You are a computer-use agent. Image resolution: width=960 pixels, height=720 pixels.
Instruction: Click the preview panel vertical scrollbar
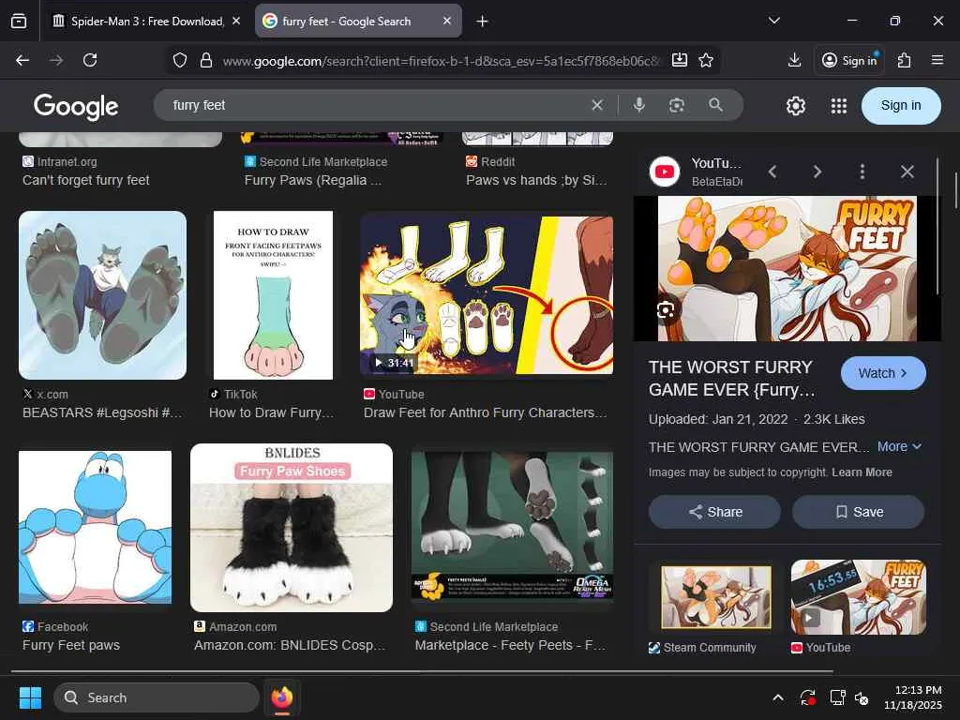[937, 225]
